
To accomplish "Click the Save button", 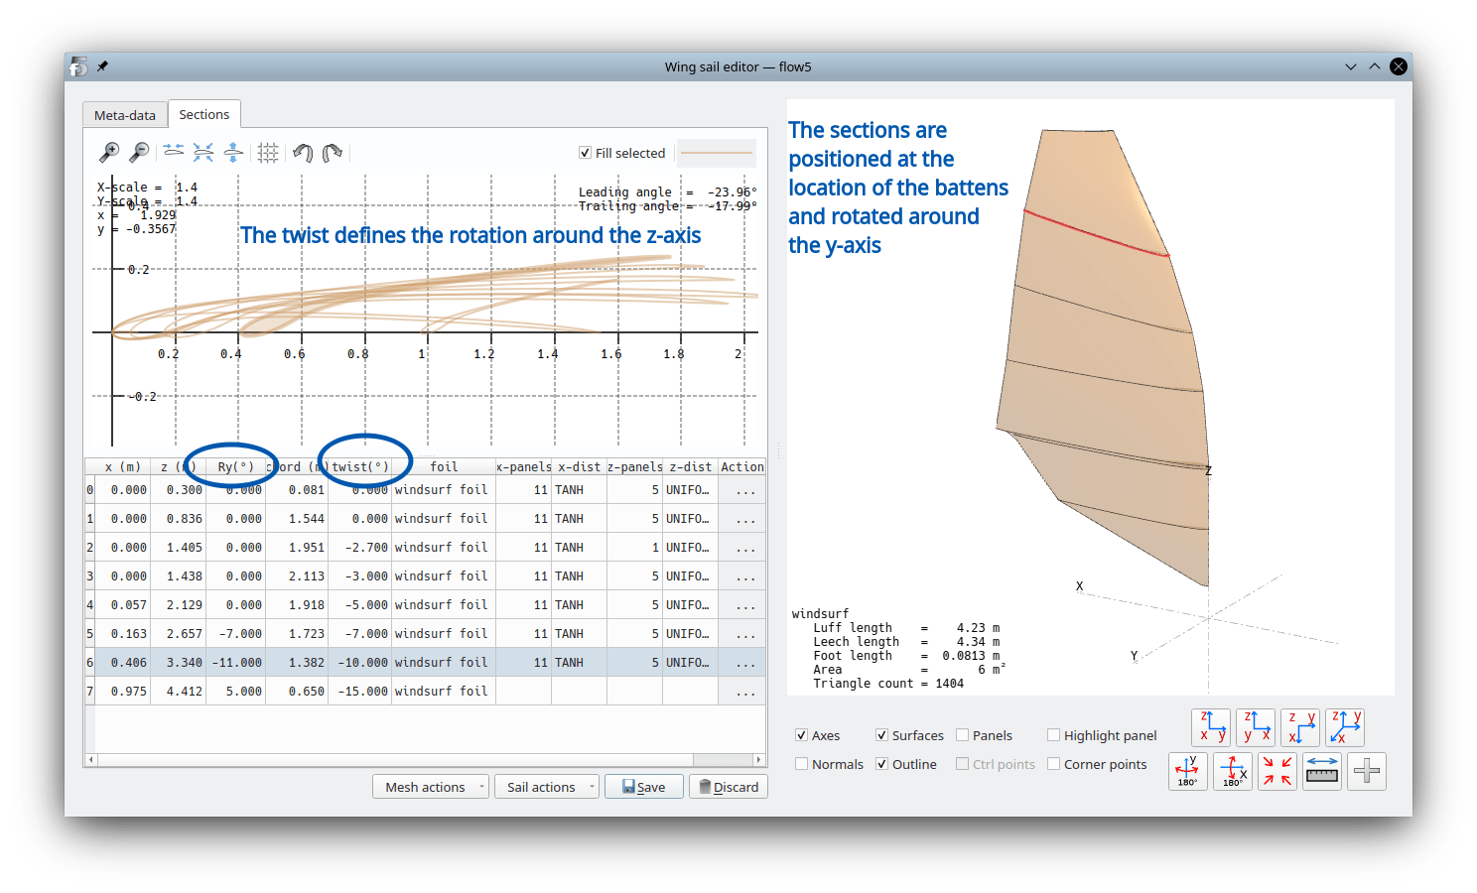I will tap(643, 786).
